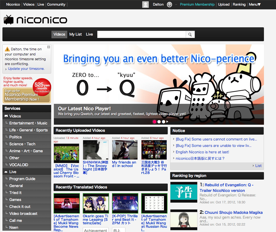Click the niconico TV logo
This screenshot has width=276, height=232.
35,20
